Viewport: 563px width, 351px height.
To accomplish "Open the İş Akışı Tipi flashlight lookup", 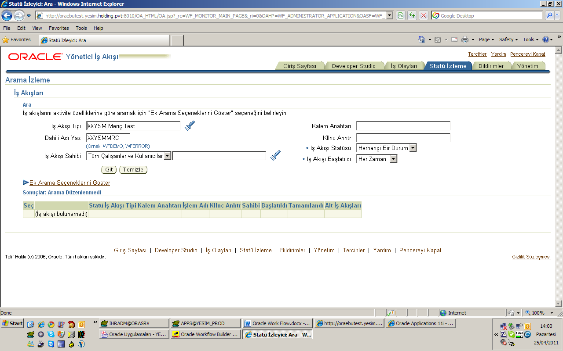I will click(x=190, y=125).
